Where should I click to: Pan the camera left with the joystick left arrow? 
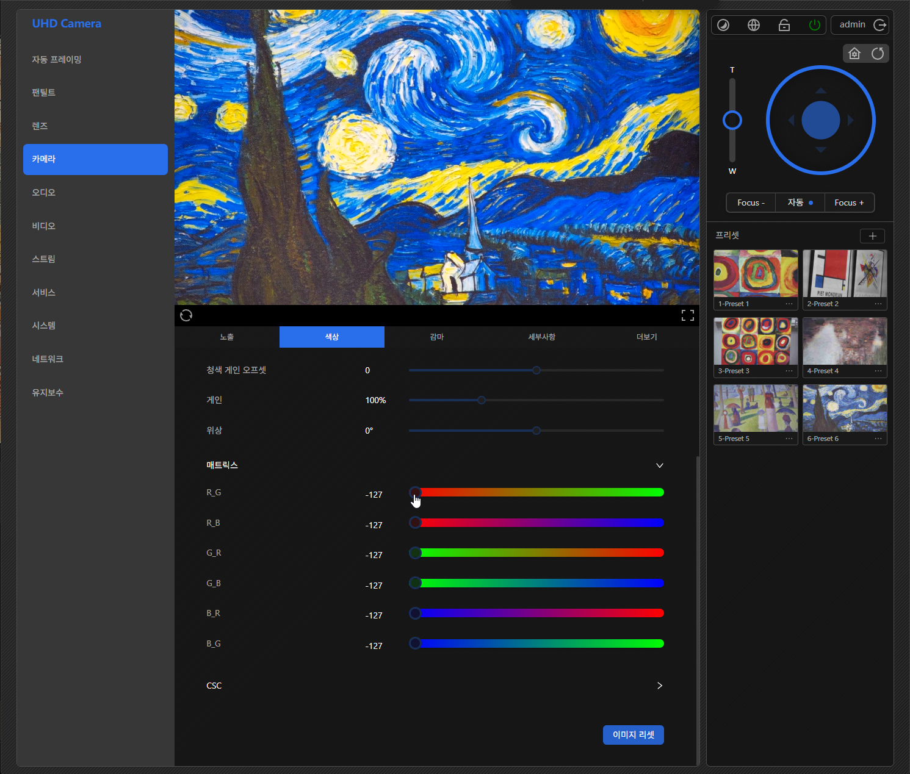pyautogui.click(x=792, y=120)
